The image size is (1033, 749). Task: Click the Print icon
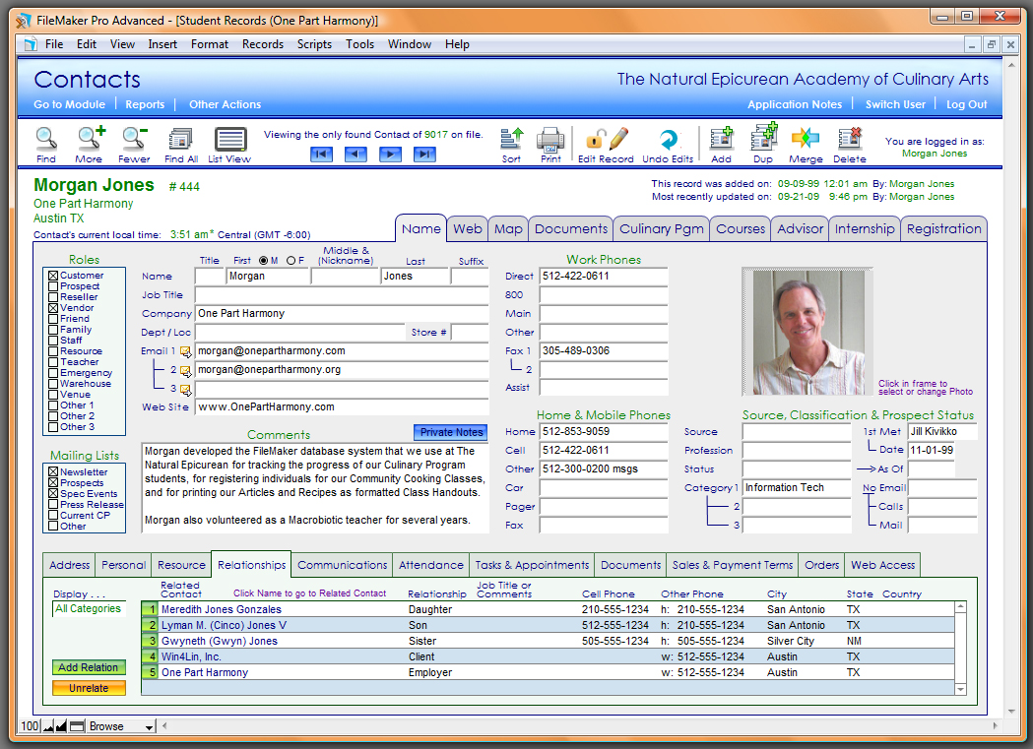pyautogui.click(x=550, y=140)
